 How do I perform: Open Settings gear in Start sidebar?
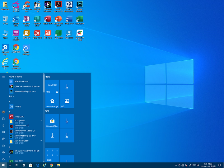3,152
